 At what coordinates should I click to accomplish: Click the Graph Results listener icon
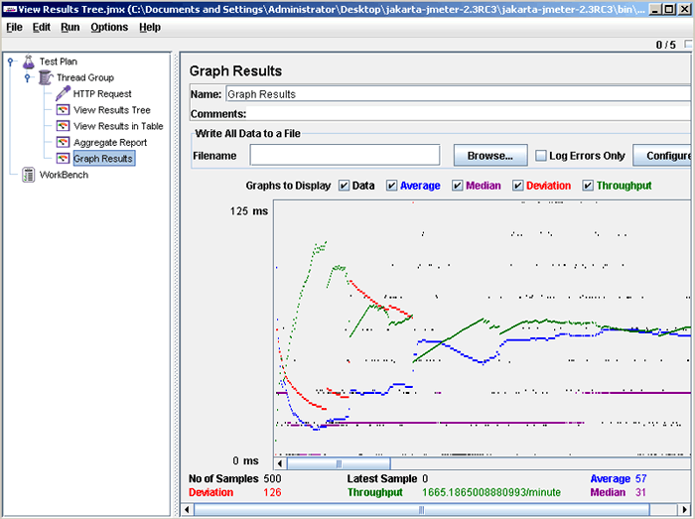[62, 158]
